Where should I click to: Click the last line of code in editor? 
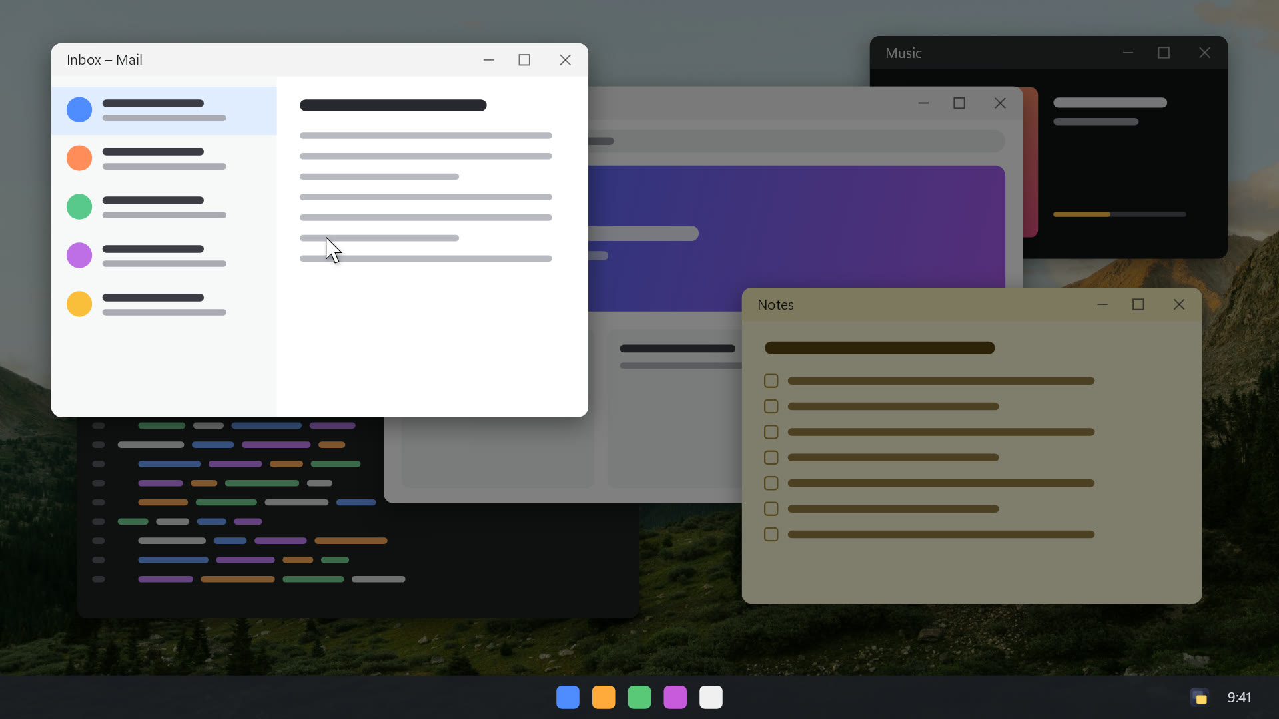(272, 579)
